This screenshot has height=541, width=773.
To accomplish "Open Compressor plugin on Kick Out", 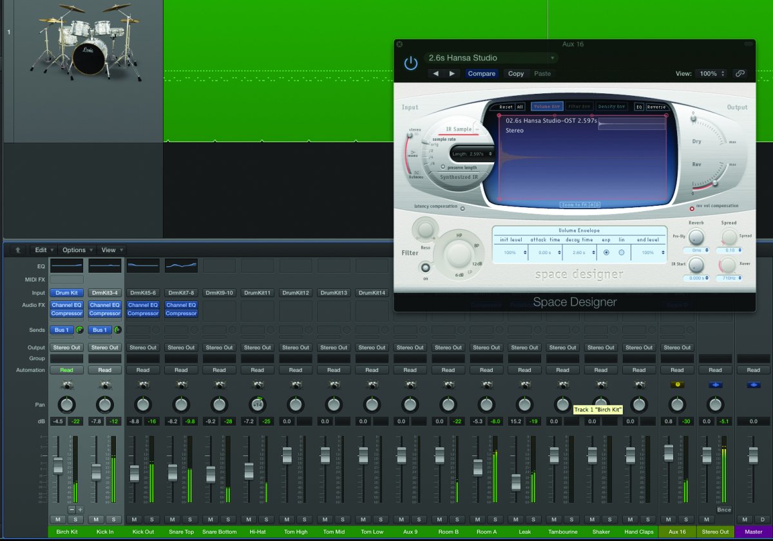I will [143, 313].
